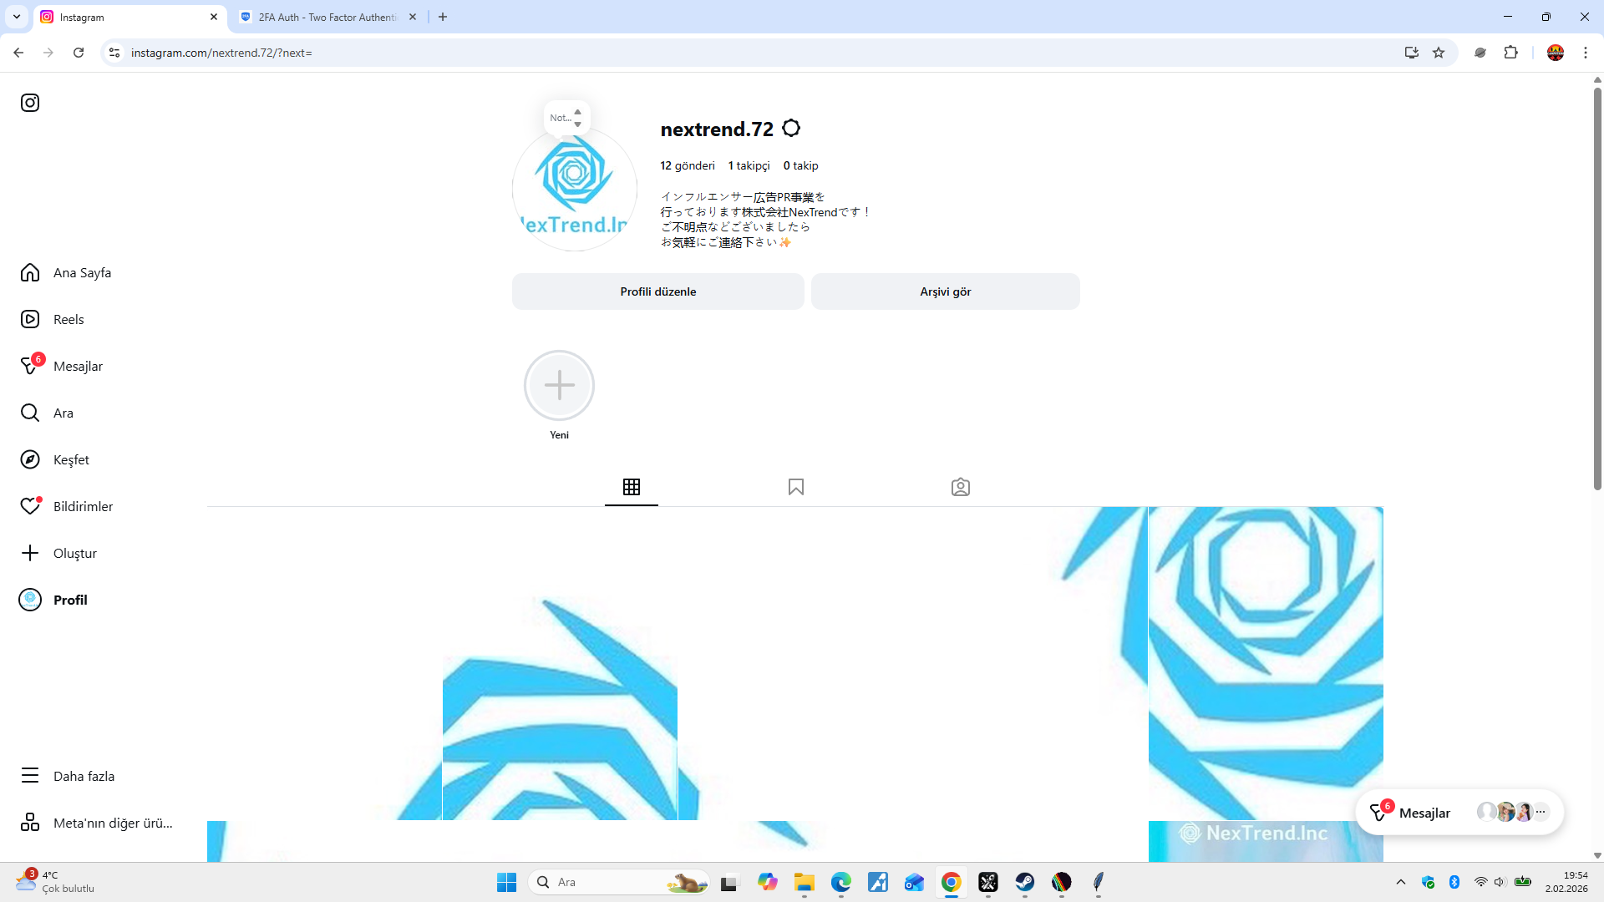Open the weather widget showing 4°C
Viewport: 1604px width, 902px height.
coord(55,882)
